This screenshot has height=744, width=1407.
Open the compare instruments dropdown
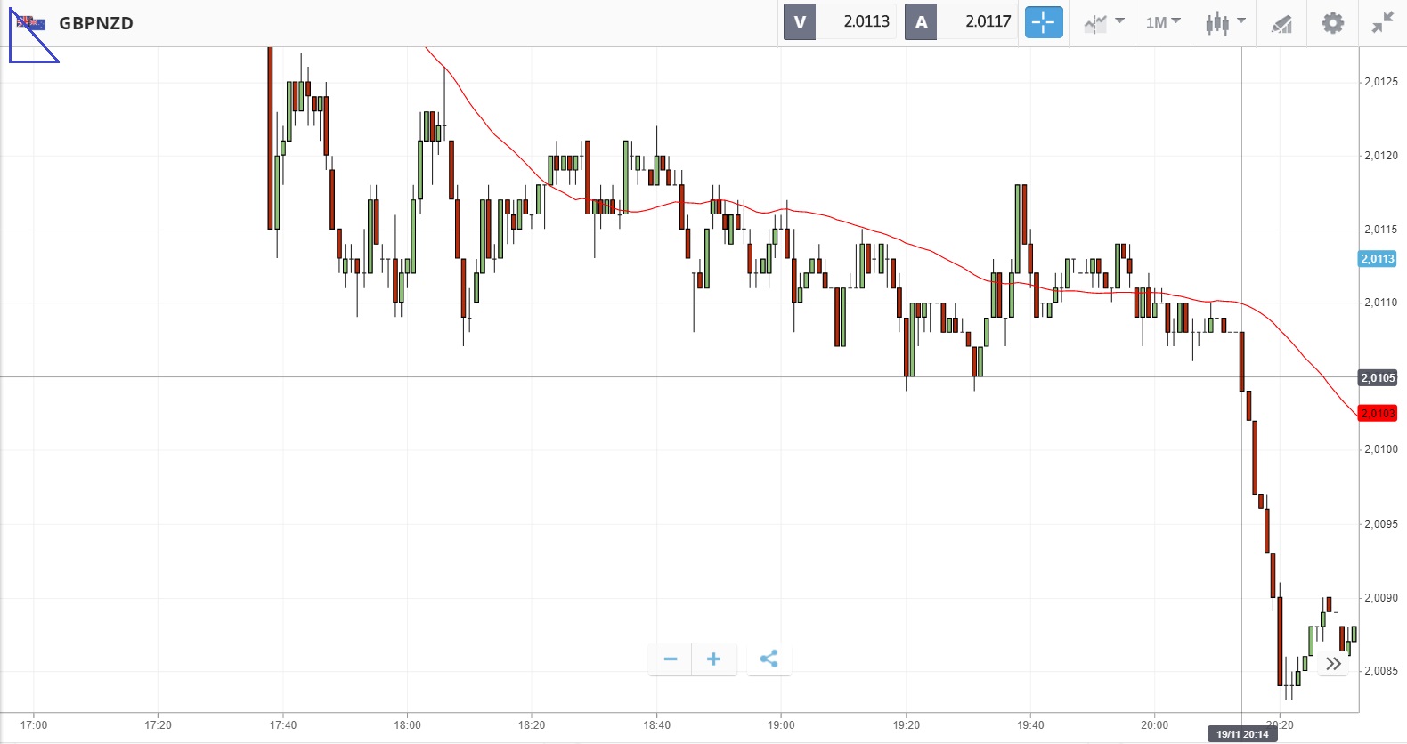tap(1104, 22)
